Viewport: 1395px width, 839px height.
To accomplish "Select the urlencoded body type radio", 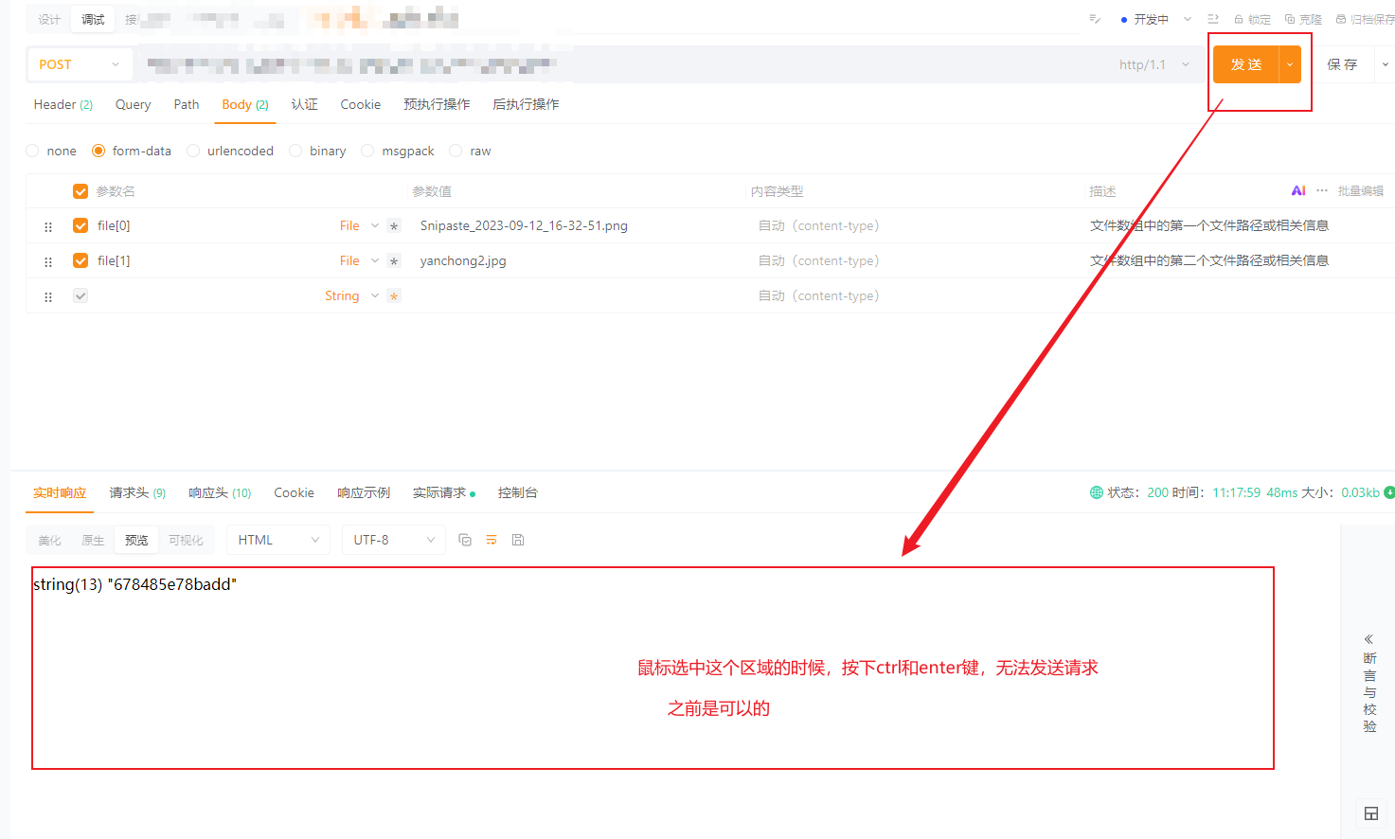I will pyautogui.click(x=193, y=151).
